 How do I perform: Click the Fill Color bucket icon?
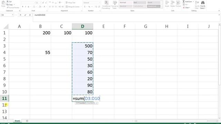40,7
